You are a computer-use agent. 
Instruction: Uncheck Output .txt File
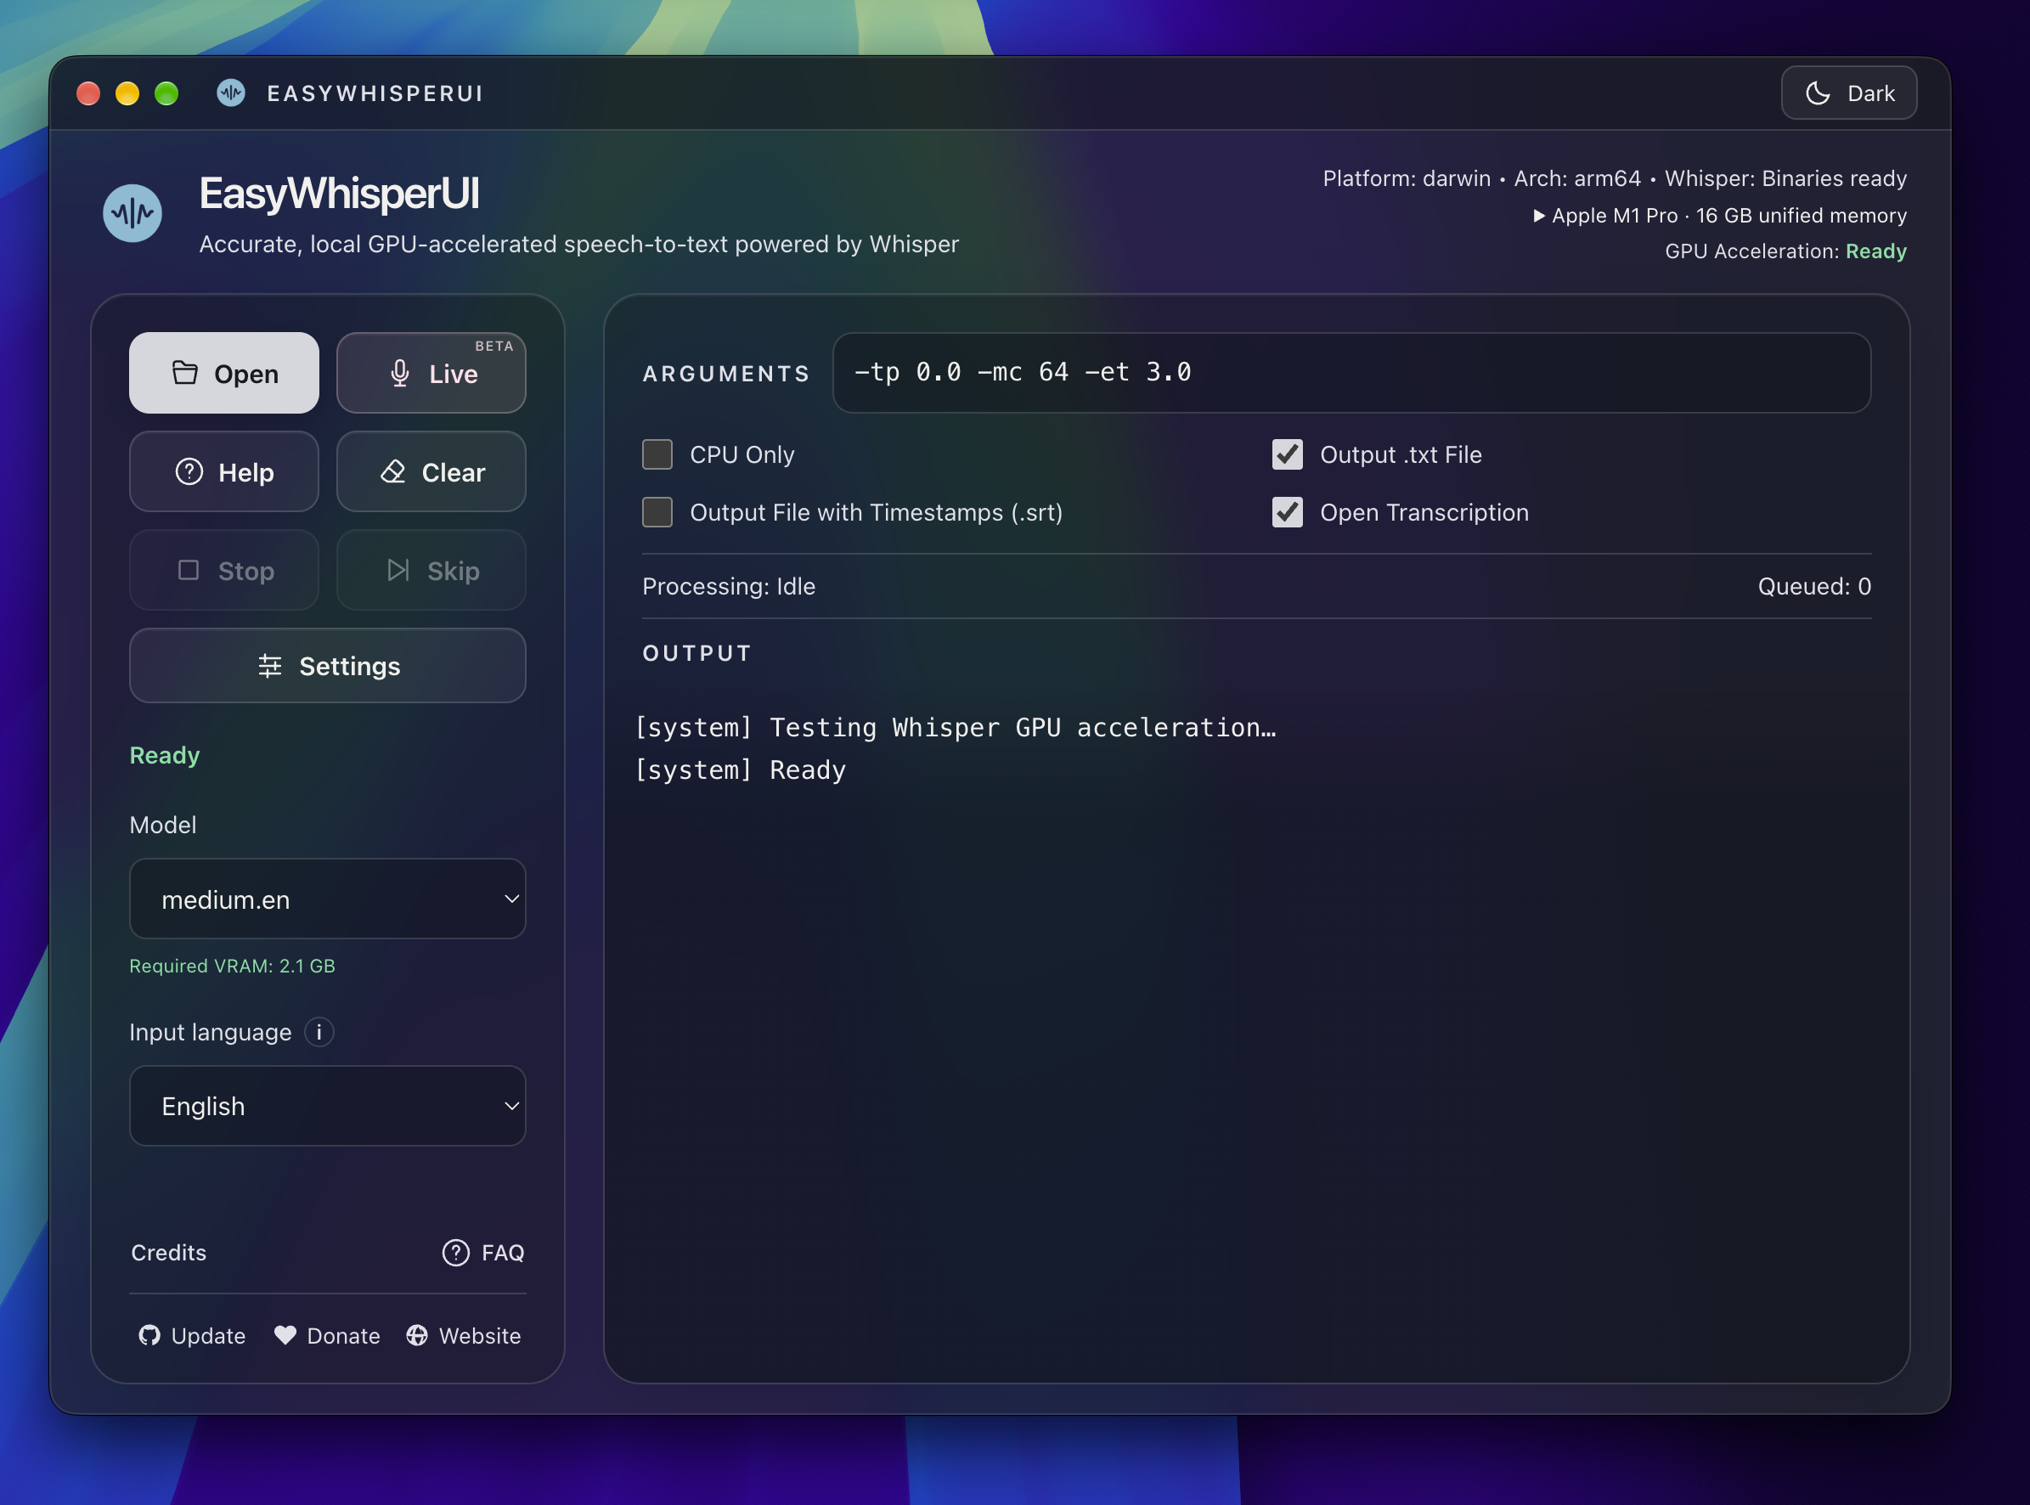point(1287,454)
